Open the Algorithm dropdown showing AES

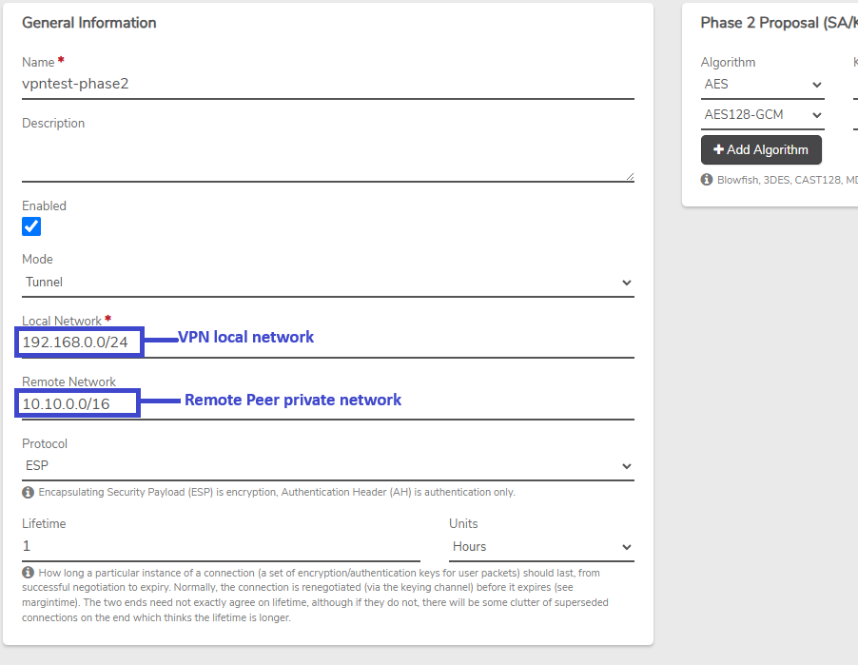coord(762,85)
